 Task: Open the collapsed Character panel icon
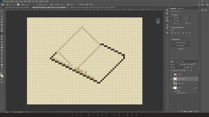pos(167,25)
